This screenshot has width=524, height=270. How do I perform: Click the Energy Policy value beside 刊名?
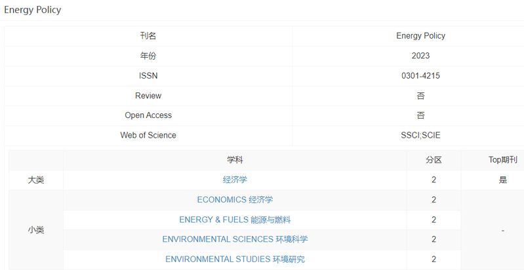point(420,36)
